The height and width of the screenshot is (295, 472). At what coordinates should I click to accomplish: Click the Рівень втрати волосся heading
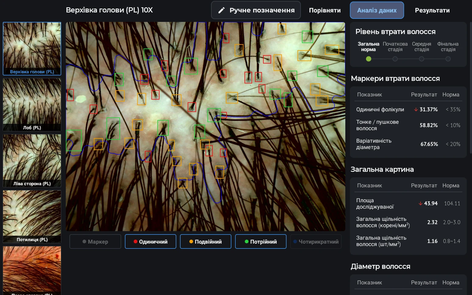click(x=395, y=32)
